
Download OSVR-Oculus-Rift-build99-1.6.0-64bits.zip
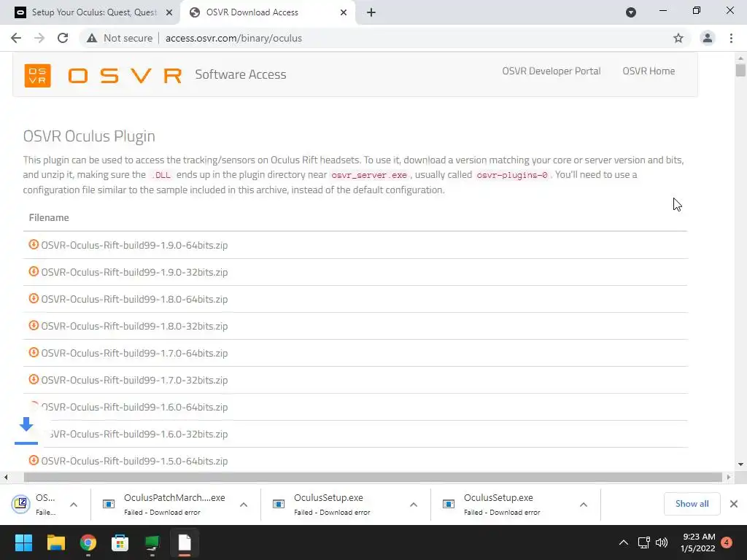(x=134, y=407)
